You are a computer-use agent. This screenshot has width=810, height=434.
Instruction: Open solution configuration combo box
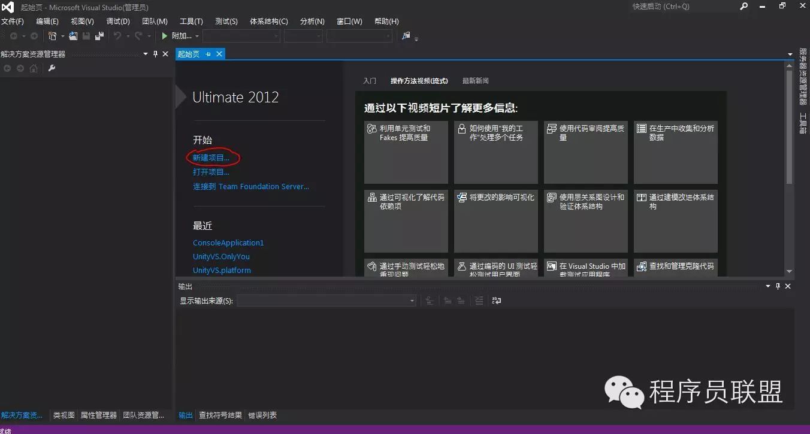tap(241, 36)
